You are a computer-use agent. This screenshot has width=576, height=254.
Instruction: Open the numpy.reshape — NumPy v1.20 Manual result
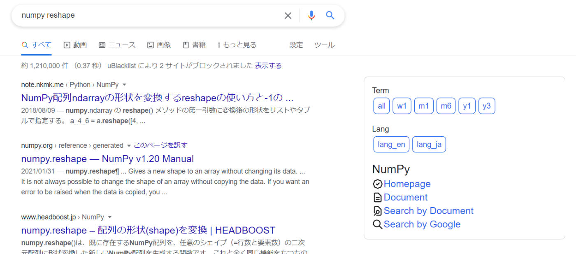click(x=107, y=159)
